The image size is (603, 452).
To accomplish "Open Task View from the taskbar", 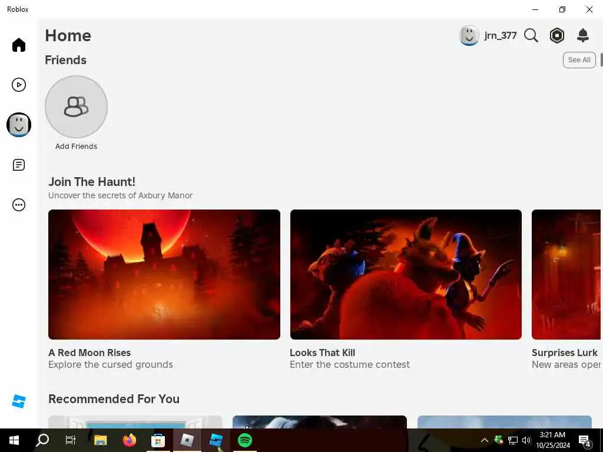I will coord(71,440).
